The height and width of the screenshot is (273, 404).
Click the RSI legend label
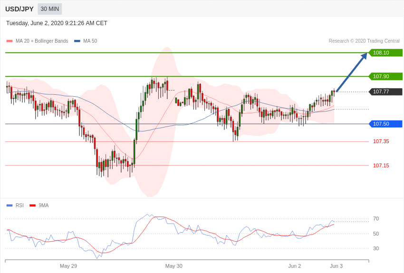(19, 205)
